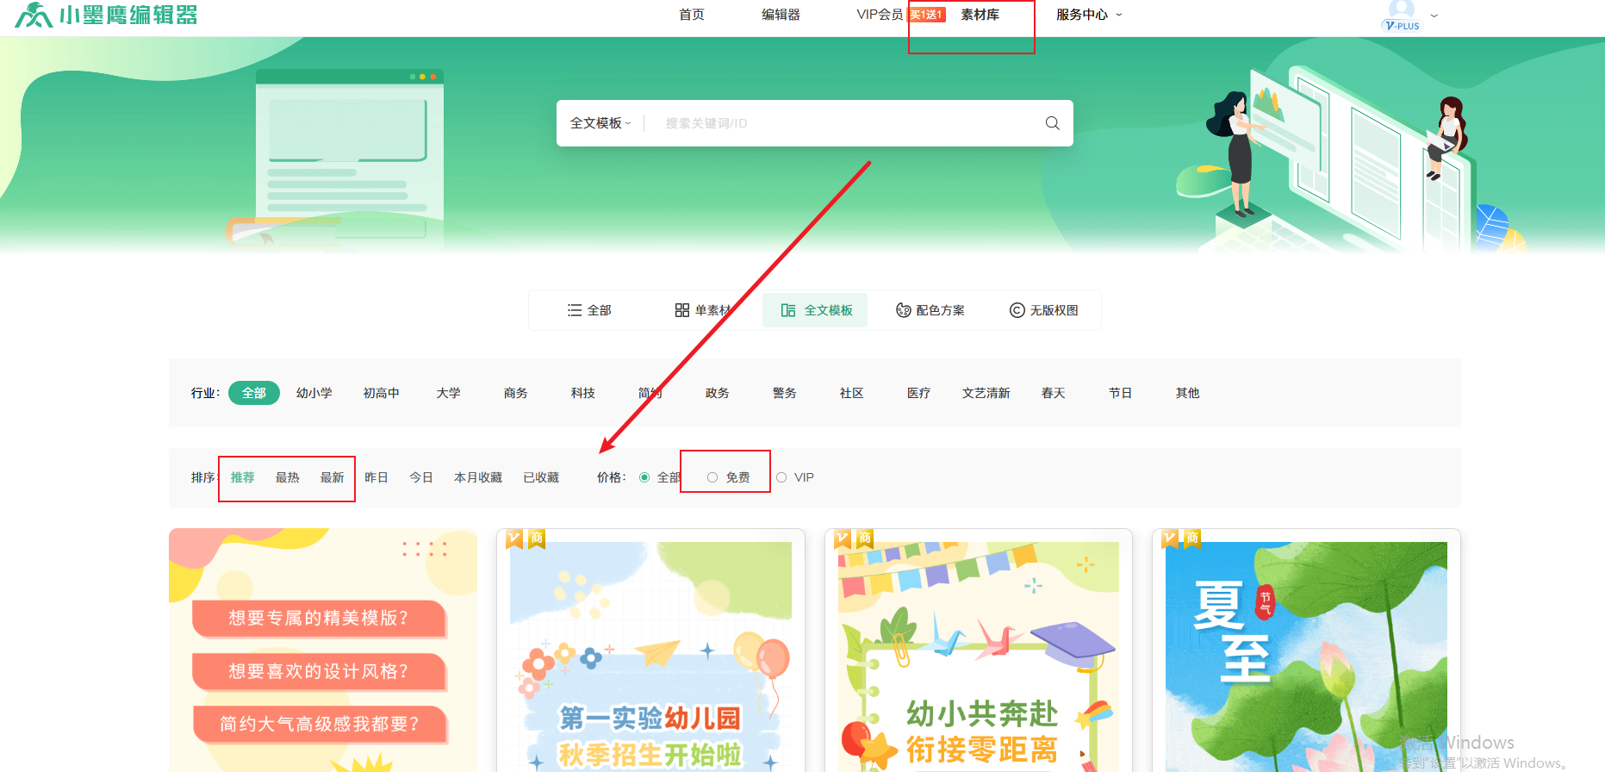1605x772 pixels.
Task: Filter industry by 大学
Action: (449, 393)
